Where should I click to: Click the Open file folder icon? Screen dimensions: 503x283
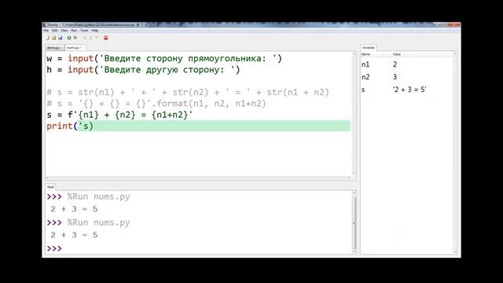point(54,38)
